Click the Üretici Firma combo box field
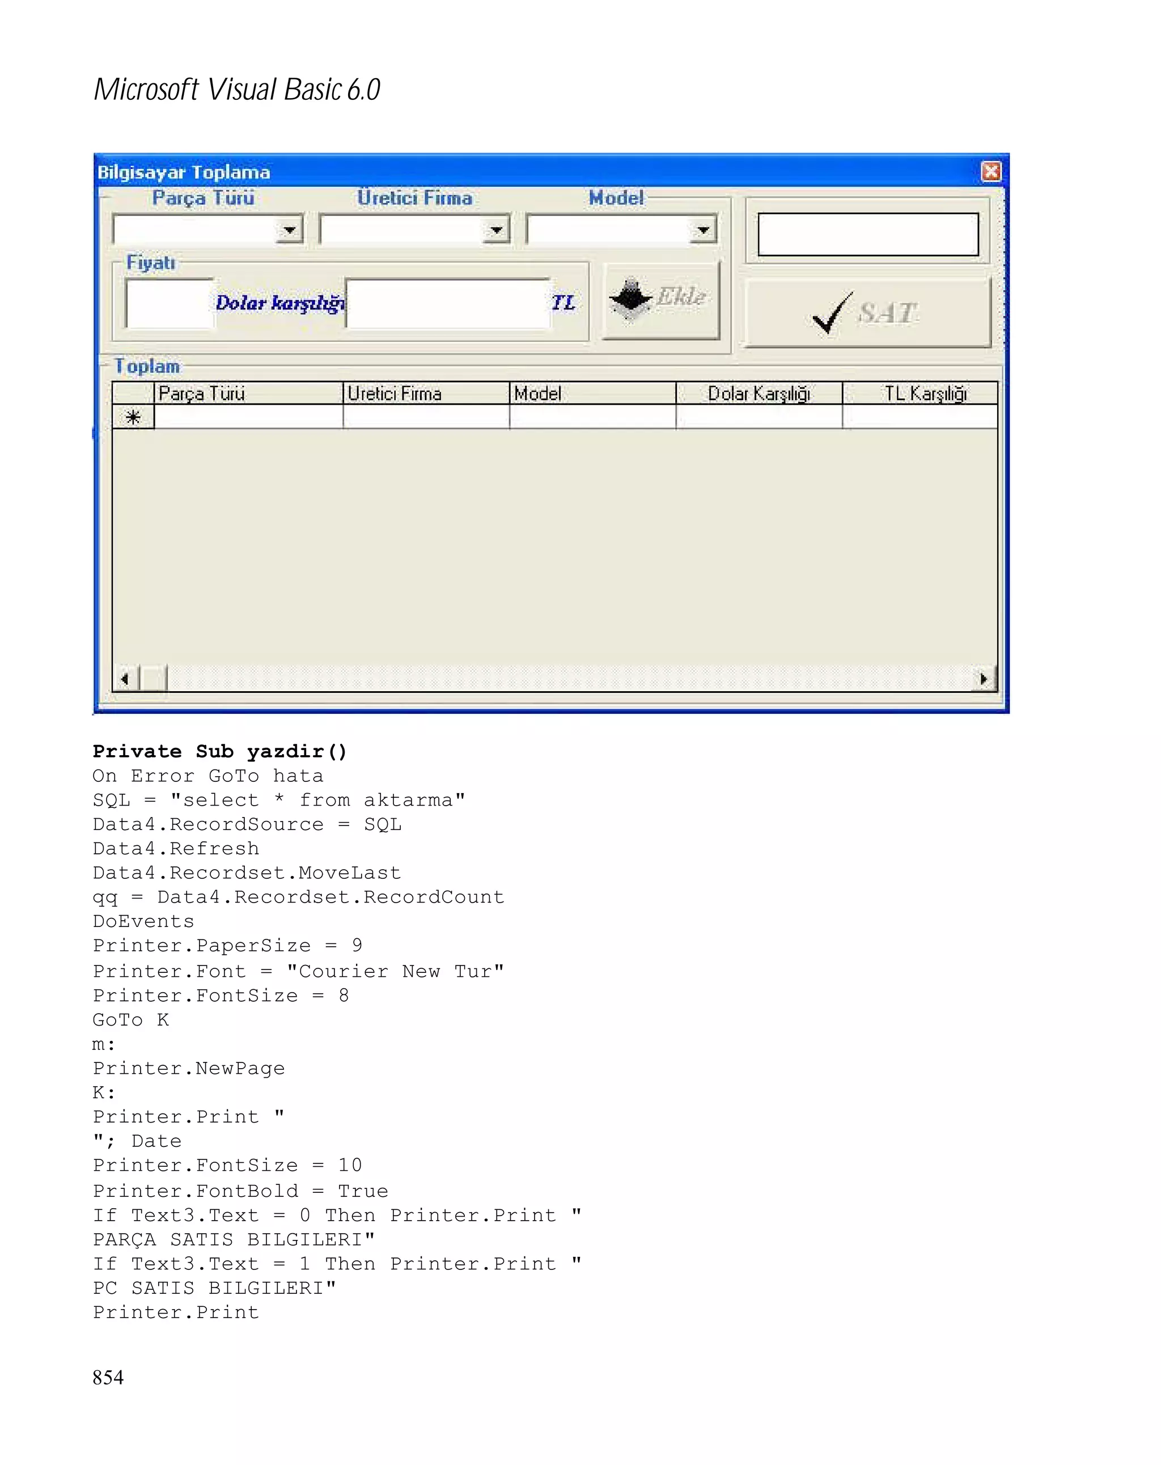Viewport: 1161px width, 1465px height. point(414,230)
